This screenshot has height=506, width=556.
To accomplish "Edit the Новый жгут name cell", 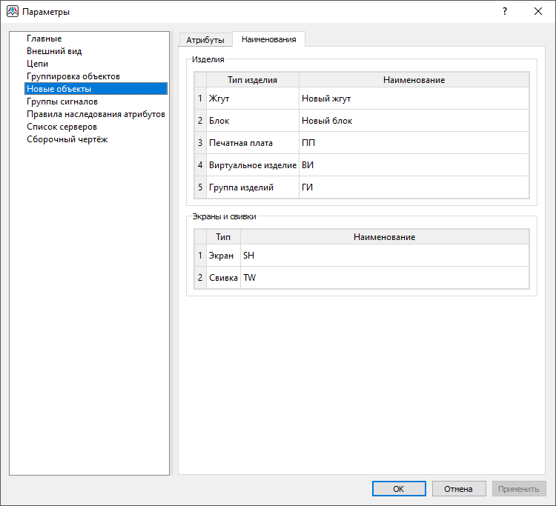I will (x=414, y=99).
